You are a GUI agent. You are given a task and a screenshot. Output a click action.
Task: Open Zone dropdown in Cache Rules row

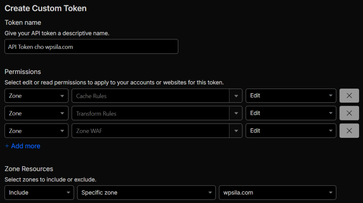[x=37, y=96]
